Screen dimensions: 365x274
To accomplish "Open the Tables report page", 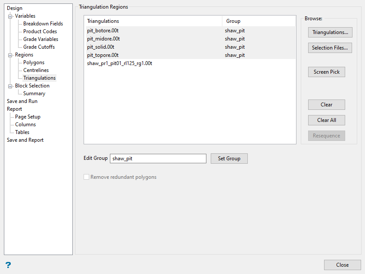I will (x=22, y=132).
